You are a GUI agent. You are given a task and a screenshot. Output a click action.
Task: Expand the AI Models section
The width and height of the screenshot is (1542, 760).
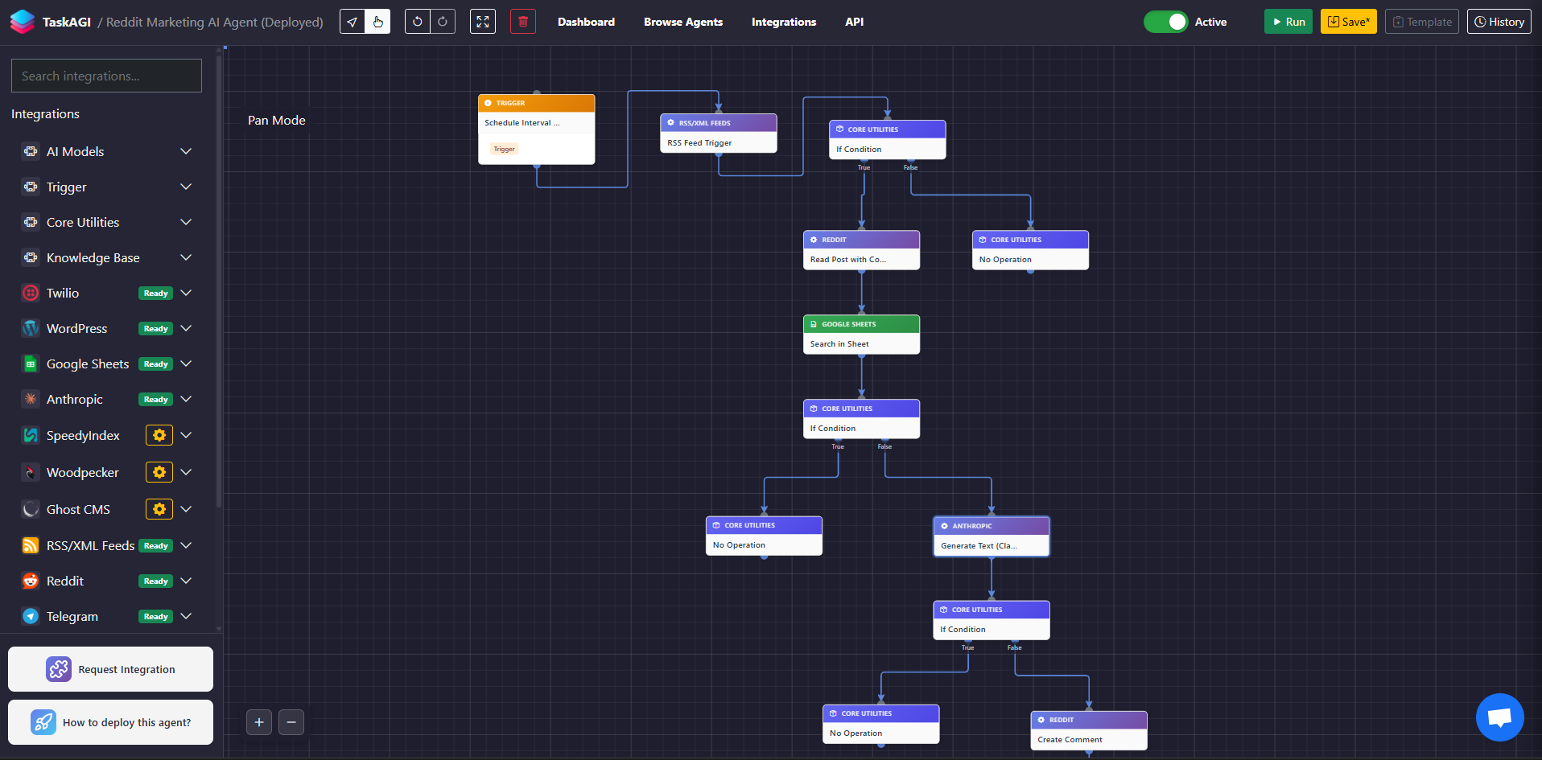pos(186,151)
